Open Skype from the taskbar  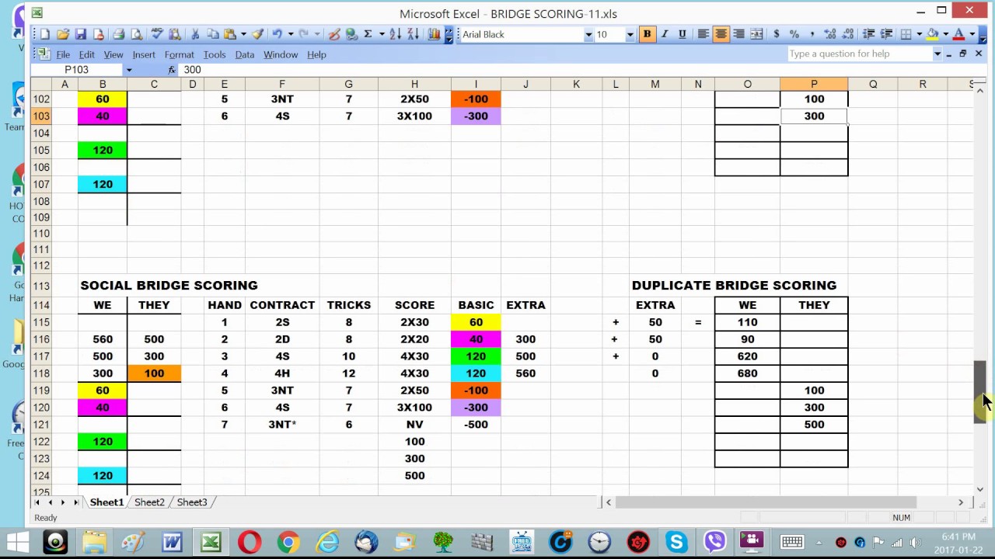coord(676,541)
